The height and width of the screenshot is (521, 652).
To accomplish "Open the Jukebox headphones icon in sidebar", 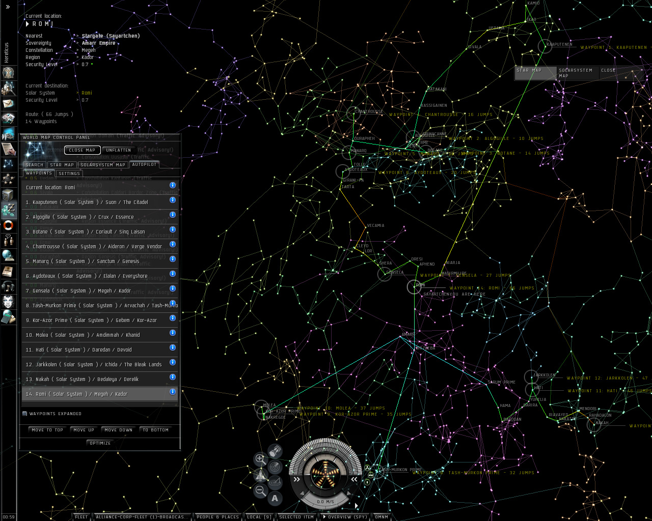I will tap(8, 286).
